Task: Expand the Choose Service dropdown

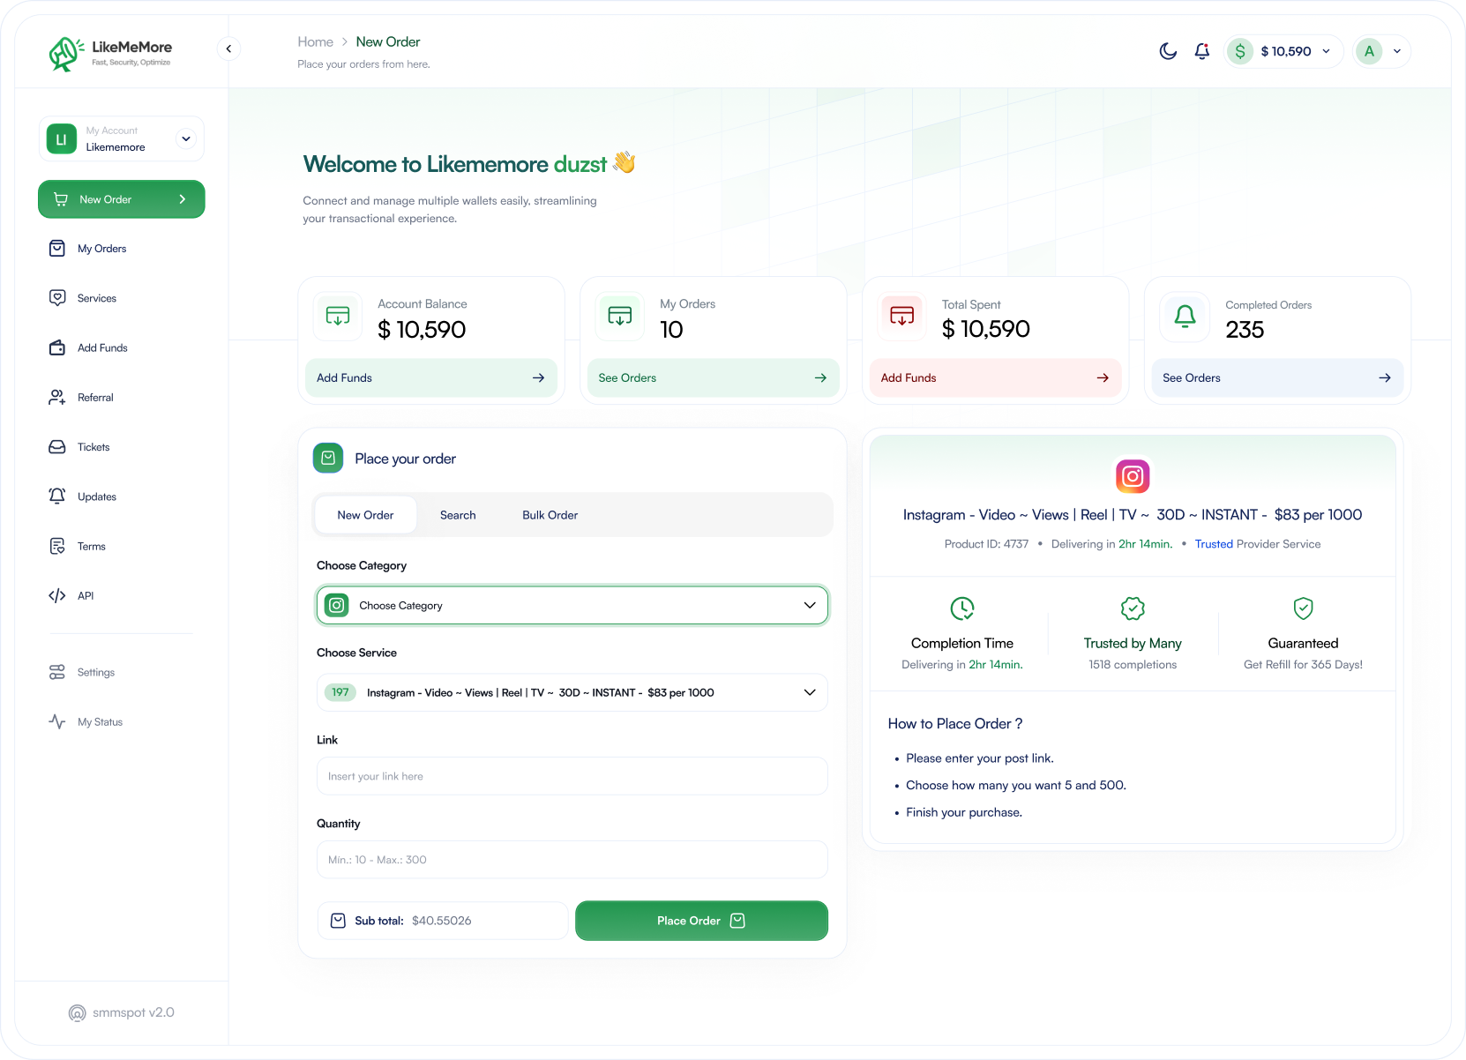Action: click(x=572, y=693)
